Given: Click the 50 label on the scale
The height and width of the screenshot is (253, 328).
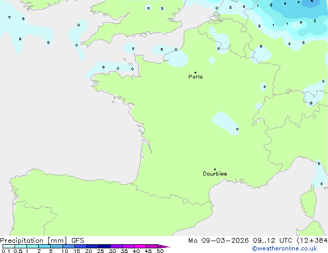Looking at the screenshot, I should [x=160, y=251].
